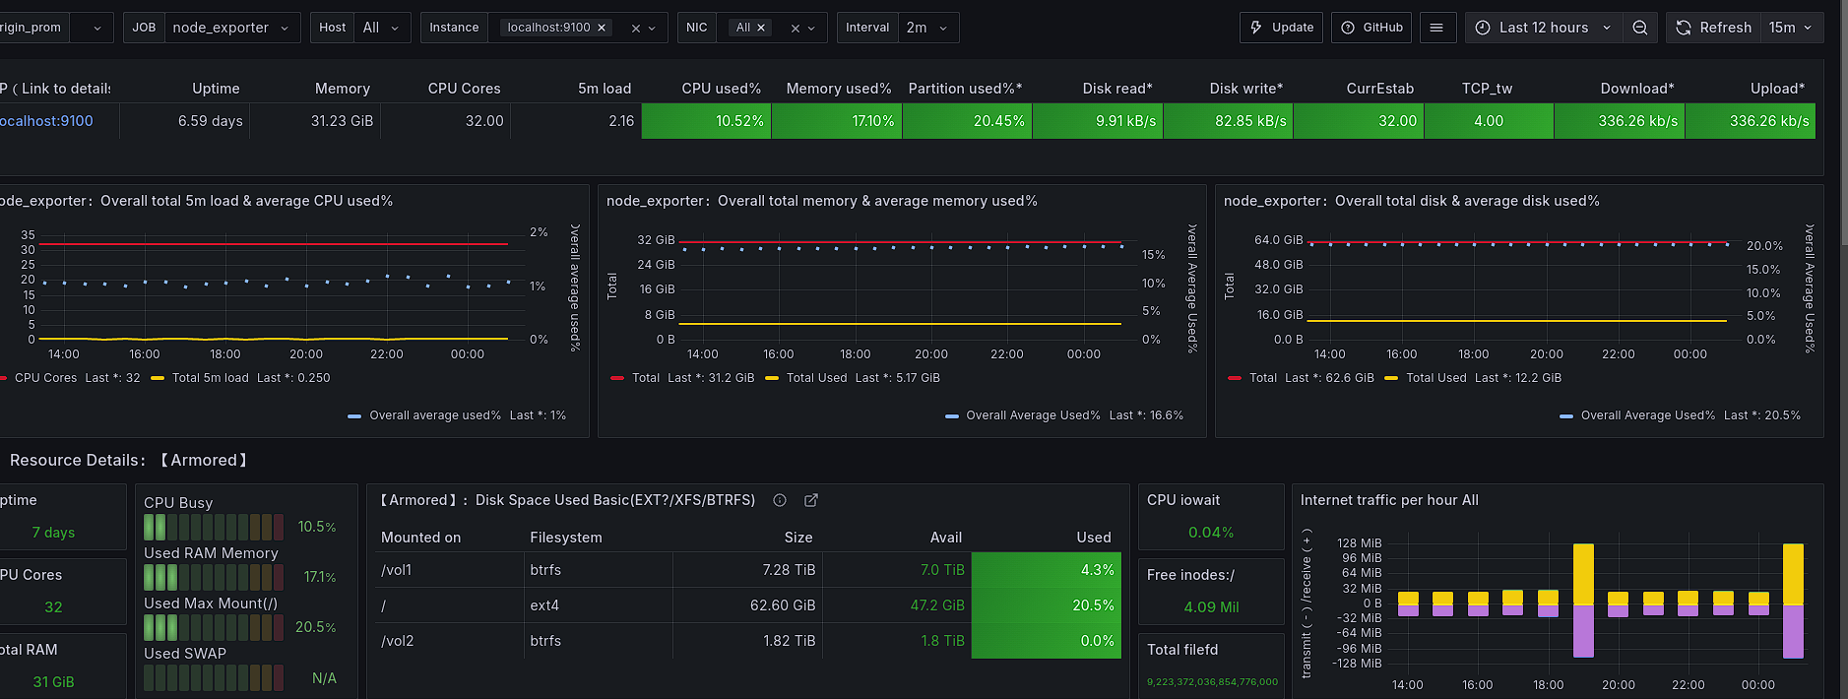Open the localhost:9100 detail link
This screenshot has width=1848, height=699.
[x=47, y=121]
